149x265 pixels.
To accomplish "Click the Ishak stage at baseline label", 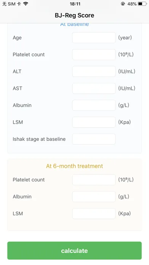I will pyautogui.click(x=39, y=139).
